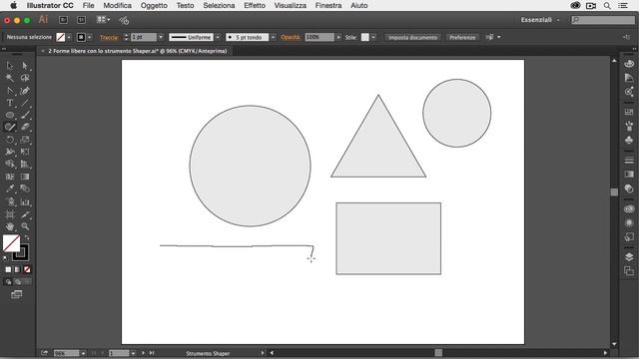
Task: Select the Pen tool
Action: coord(10,91)
